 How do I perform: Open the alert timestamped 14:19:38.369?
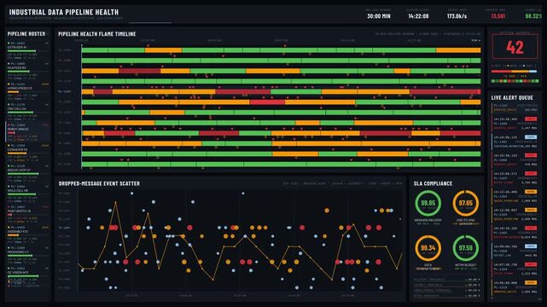coord(515,124)
